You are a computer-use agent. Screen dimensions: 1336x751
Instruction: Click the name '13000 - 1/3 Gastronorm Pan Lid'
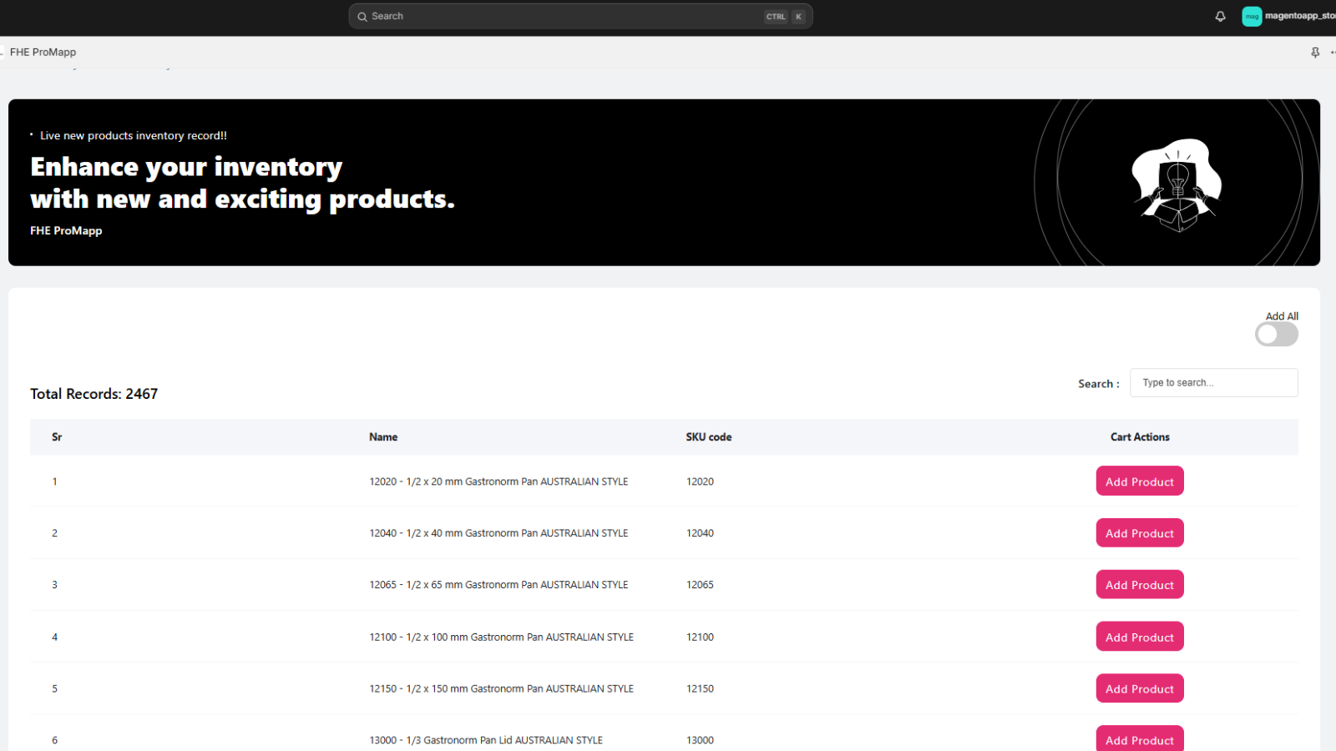486,740
